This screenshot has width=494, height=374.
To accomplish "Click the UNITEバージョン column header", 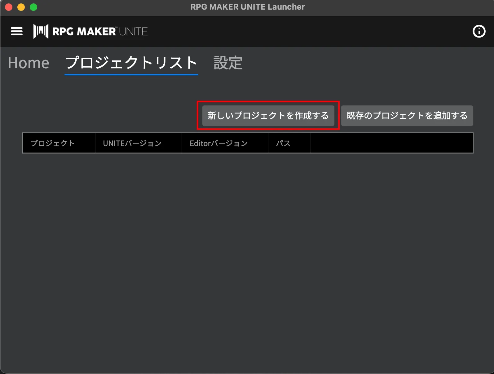I will click(132, 143).
